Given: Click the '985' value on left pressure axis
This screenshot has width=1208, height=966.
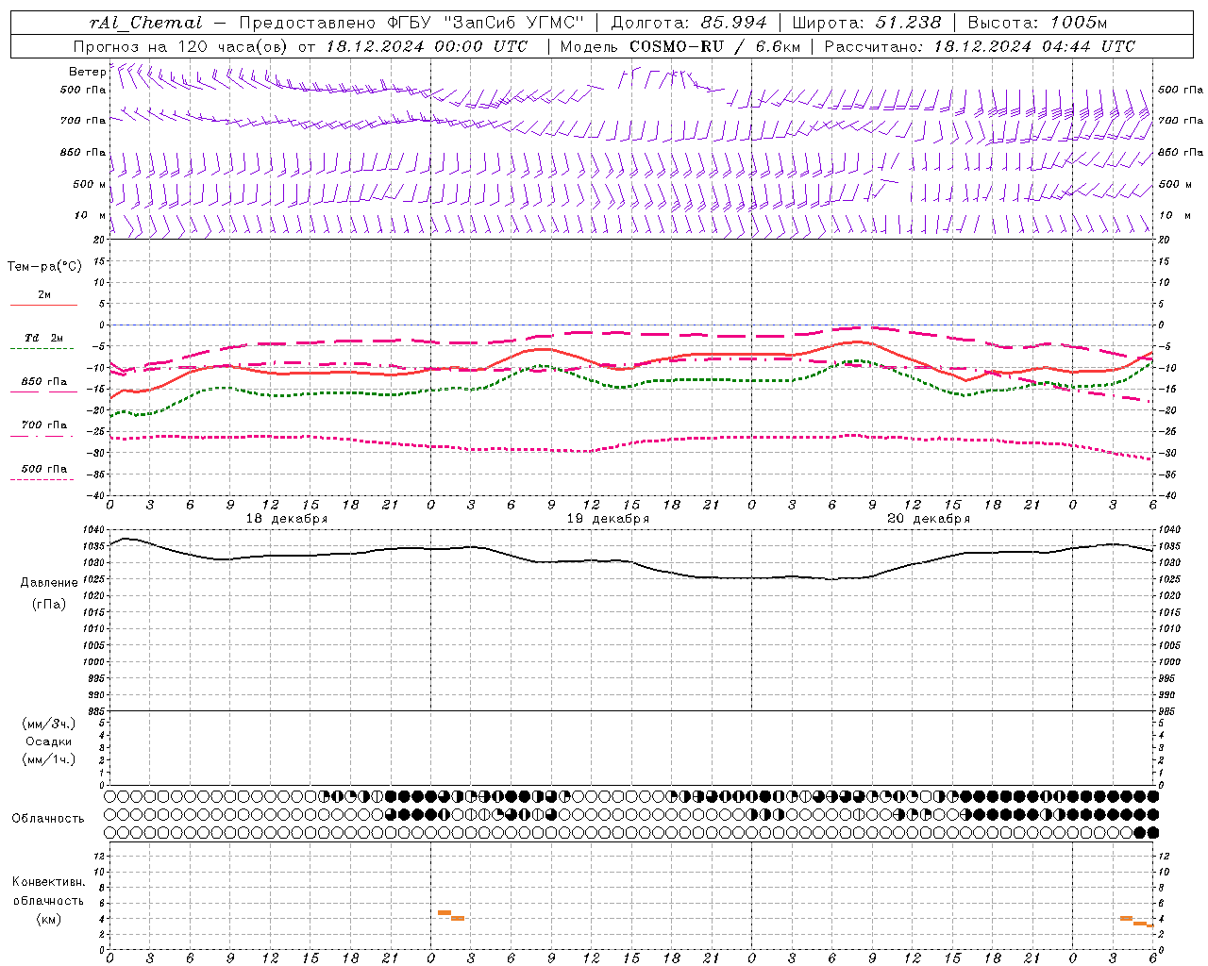Looking at the screenshot, I should 95,711.
